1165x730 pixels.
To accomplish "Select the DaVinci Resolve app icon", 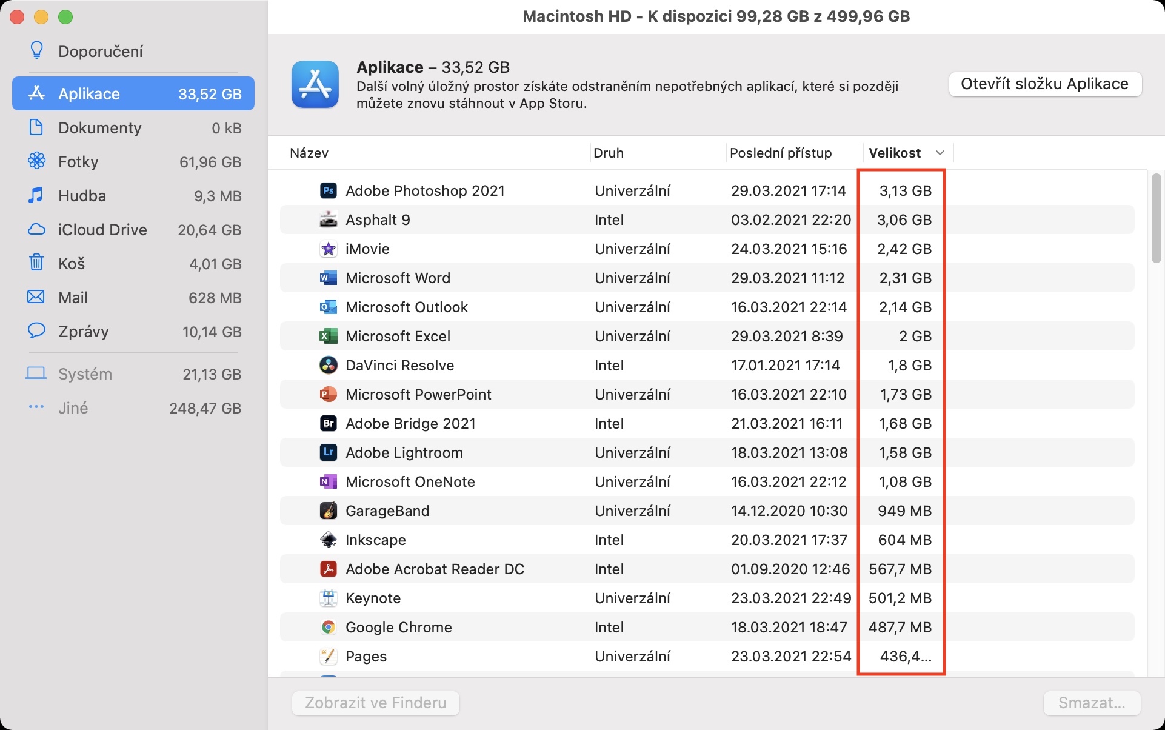I will click(x=328, y=366).
